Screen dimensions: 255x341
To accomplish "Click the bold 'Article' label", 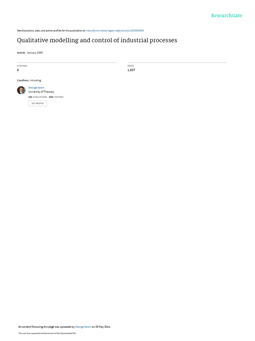I will (21, 53).
